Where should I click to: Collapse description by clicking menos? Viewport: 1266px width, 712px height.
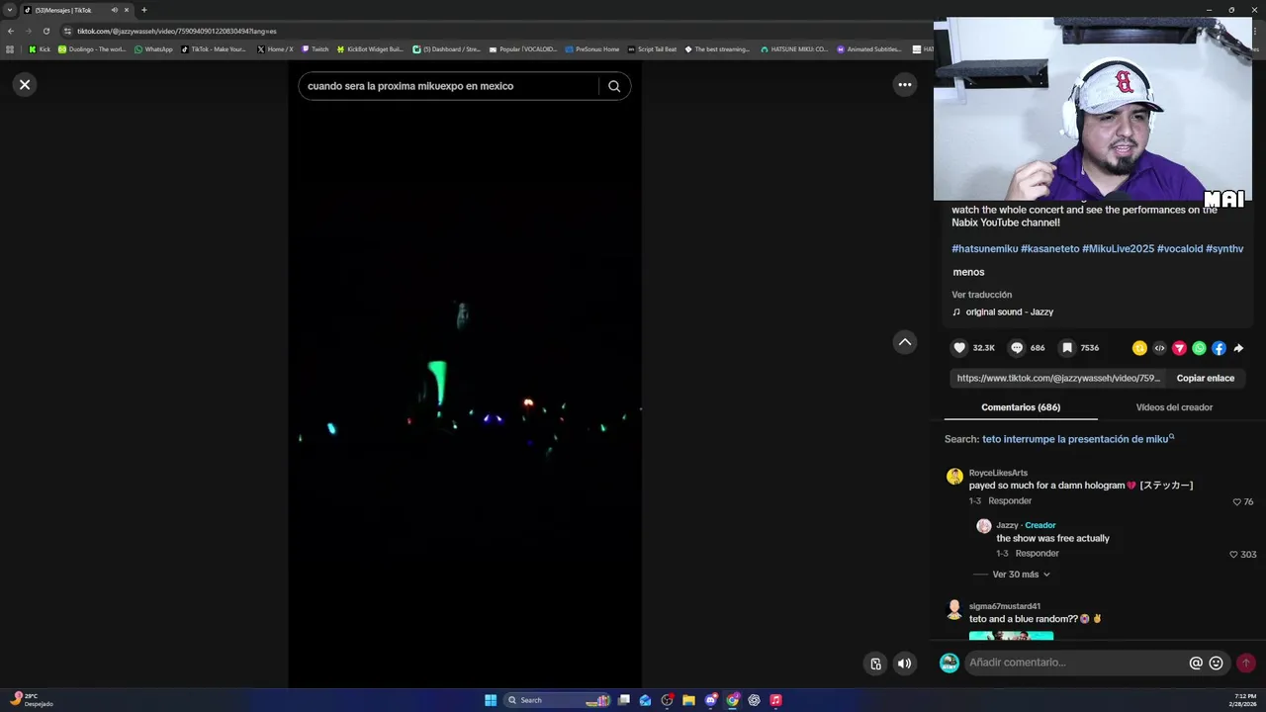(969, 272)
